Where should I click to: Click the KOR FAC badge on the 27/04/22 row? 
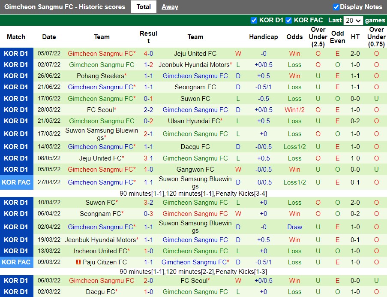16,182
